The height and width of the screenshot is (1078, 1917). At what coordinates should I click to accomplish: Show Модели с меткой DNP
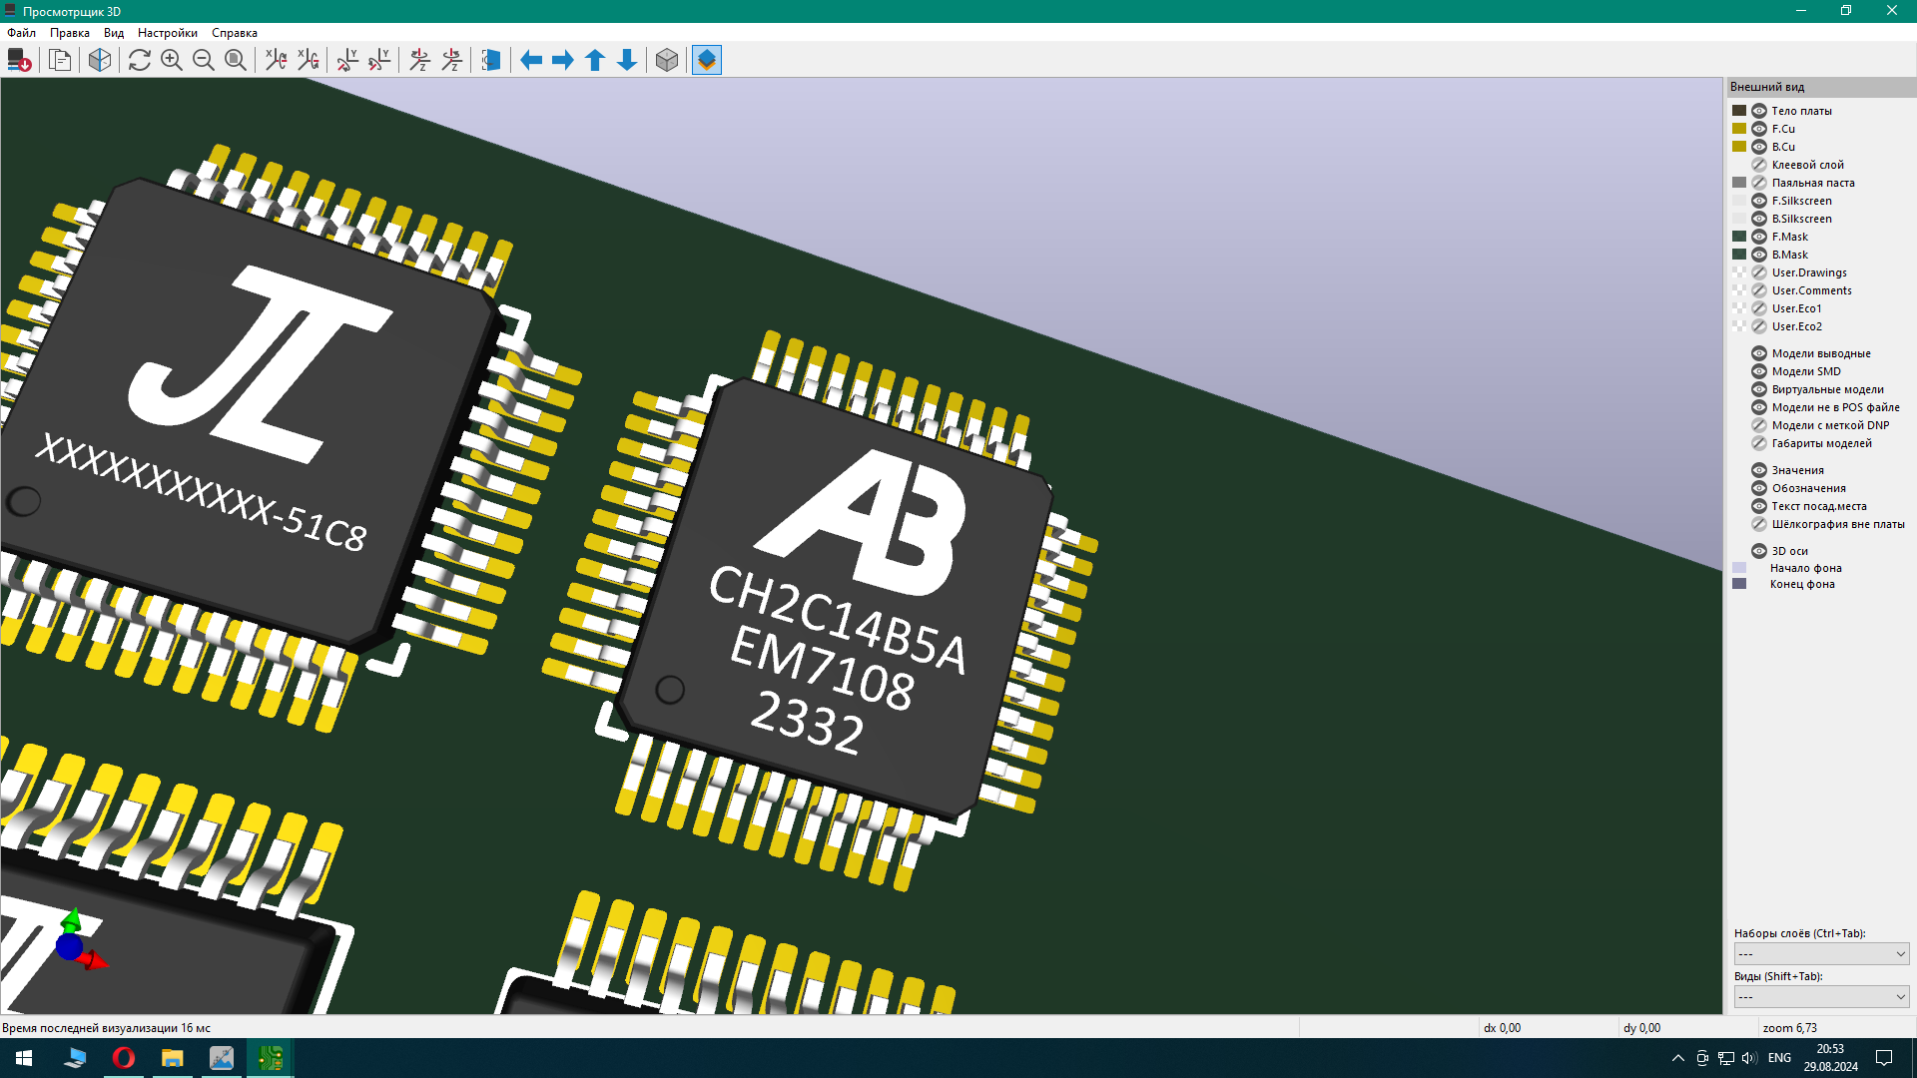[1759, 425]
